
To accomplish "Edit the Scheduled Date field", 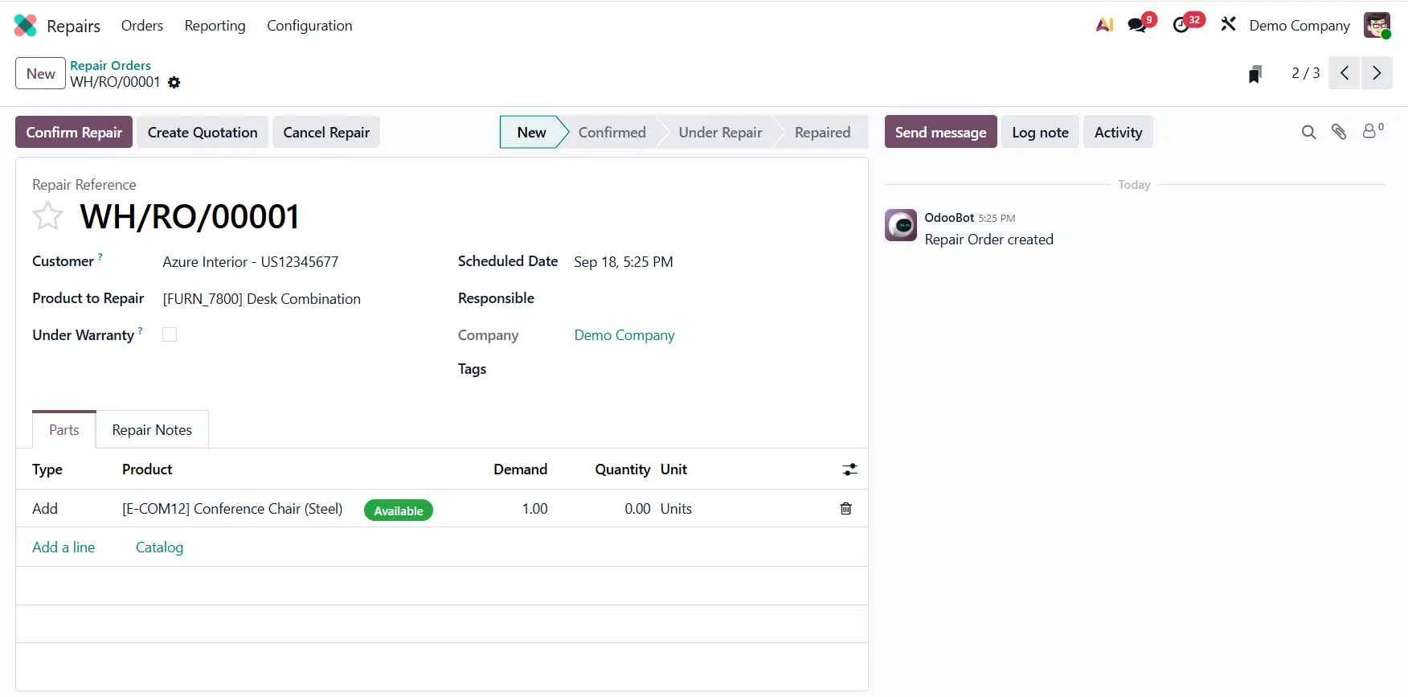I will pos(624,262).
